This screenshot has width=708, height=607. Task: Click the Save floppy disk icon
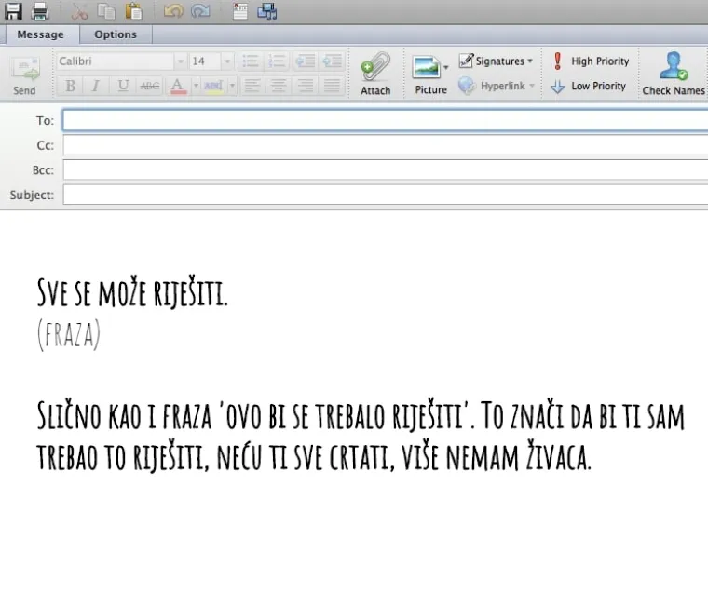click(x=13, y=11)
